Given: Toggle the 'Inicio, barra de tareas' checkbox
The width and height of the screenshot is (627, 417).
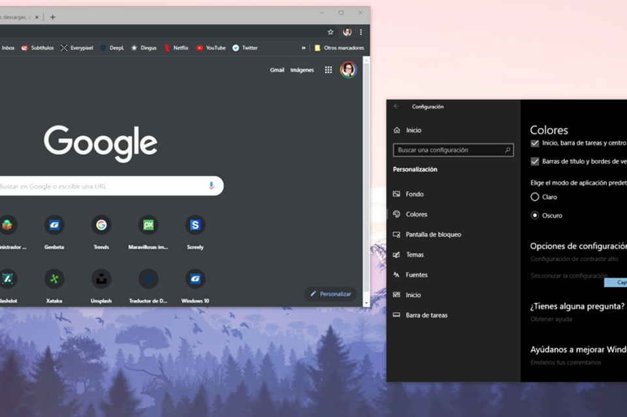Looking at the screenshot, I should [x=535, y=143].
